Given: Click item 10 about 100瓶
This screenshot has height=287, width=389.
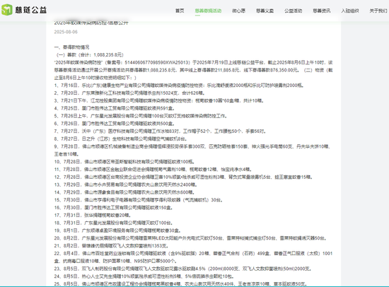Looking at the screenshot, I should pyautogui.click(x=124, y=162).
